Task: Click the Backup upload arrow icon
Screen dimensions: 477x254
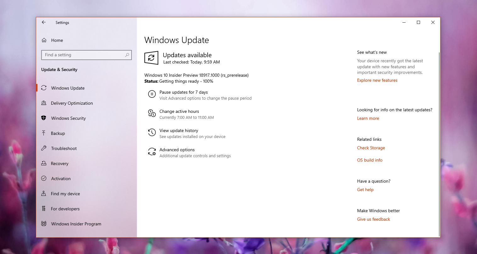Action: (x=44, y=133)
